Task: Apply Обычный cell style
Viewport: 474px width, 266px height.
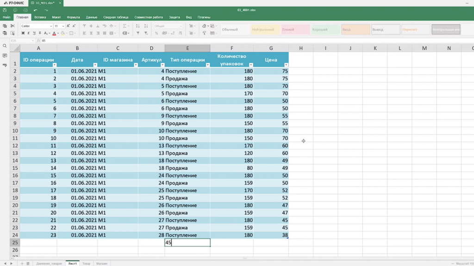Action: tap(235, 30)
